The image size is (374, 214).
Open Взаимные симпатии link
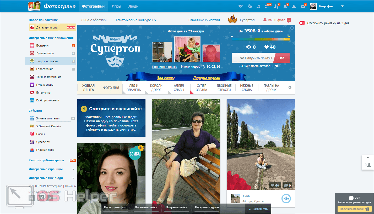pyautogui.click(x=204, y=20)
